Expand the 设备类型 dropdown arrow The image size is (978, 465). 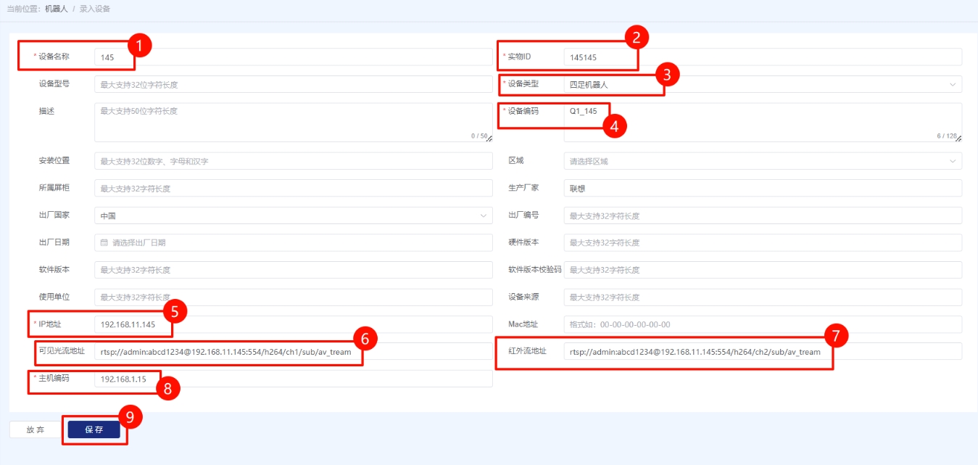(x=952, y=85)
